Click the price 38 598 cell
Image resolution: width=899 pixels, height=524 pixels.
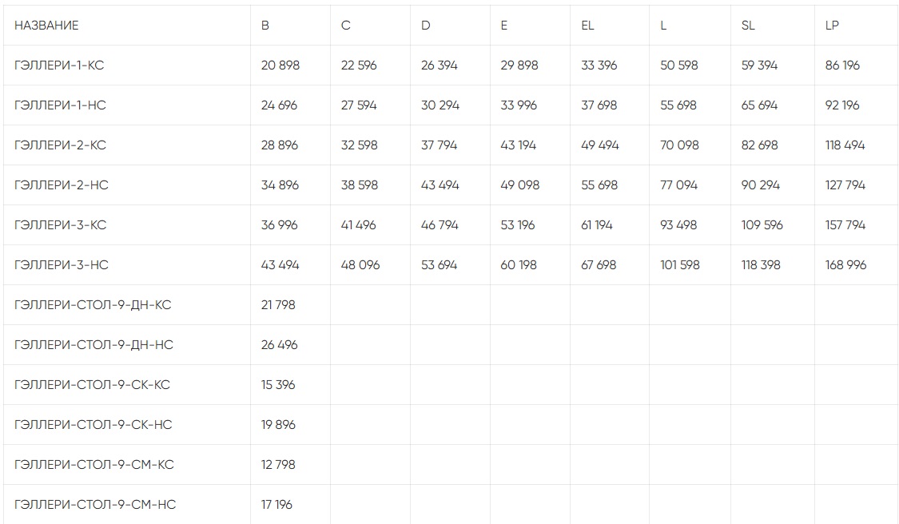click(x=359, y=185)
